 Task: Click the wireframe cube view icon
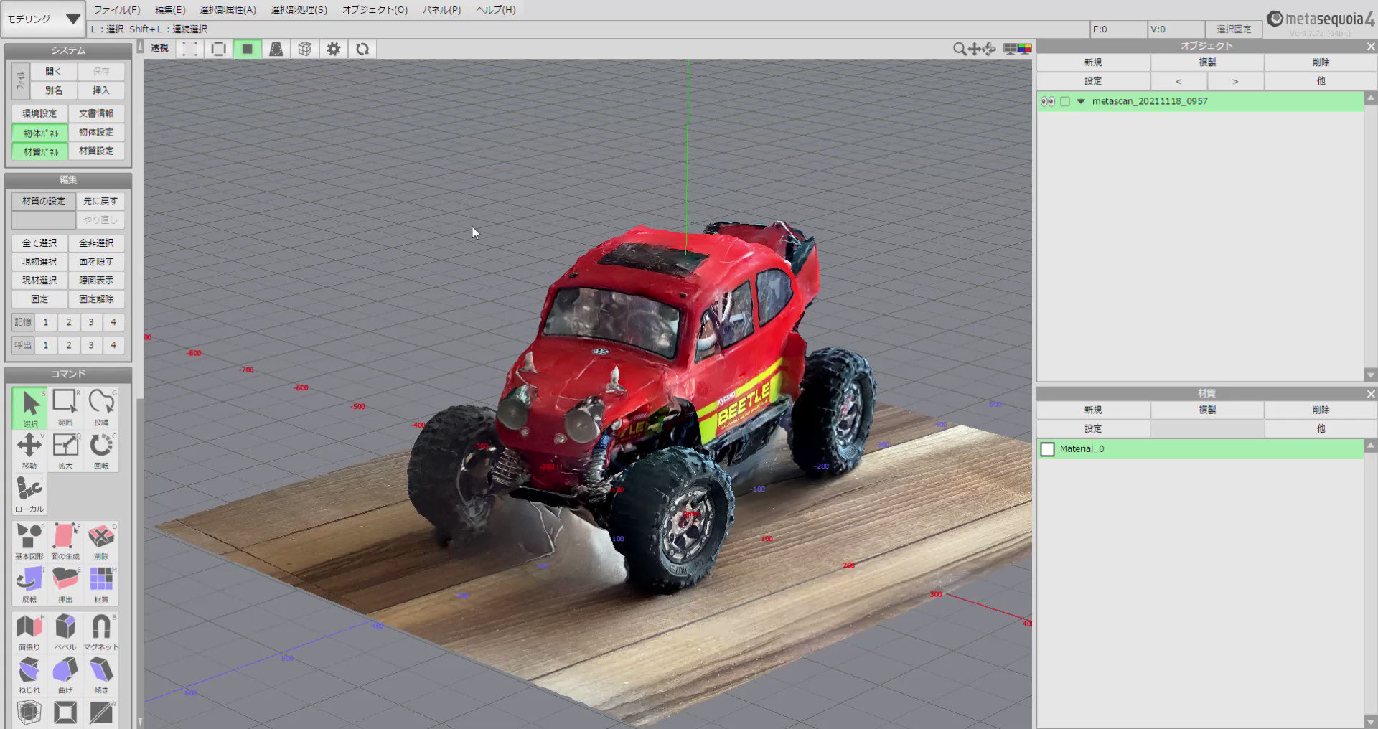point(305,49)
